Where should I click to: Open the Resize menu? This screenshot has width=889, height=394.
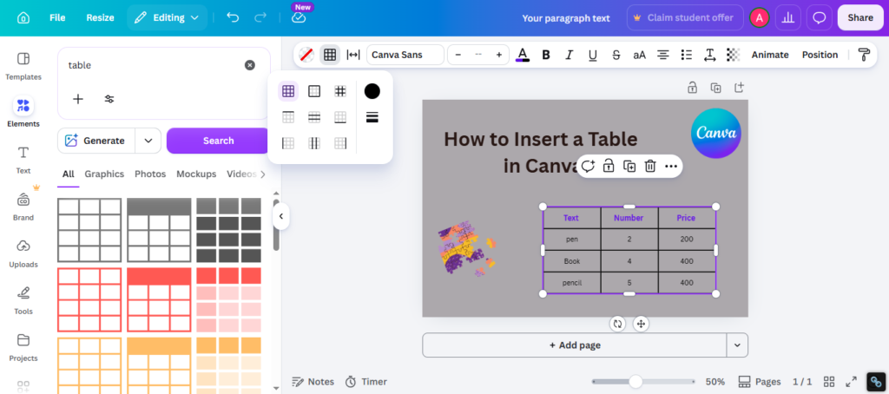(x=100, y=17)
